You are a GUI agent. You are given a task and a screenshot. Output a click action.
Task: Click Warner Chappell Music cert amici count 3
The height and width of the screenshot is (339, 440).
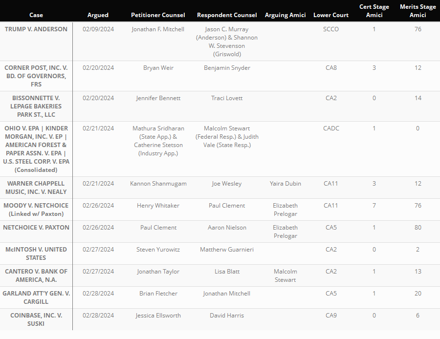point(374,184)
